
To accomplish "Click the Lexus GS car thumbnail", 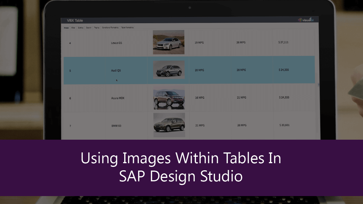I will [168, 42].
